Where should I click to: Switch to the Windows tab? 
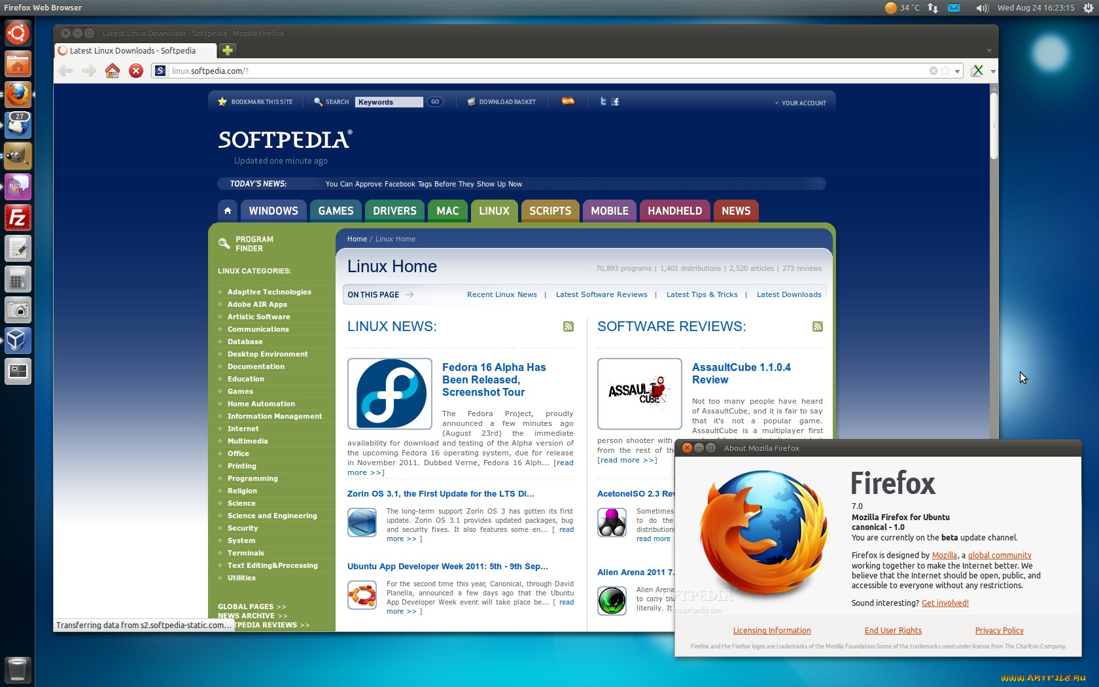pos(273,211)
